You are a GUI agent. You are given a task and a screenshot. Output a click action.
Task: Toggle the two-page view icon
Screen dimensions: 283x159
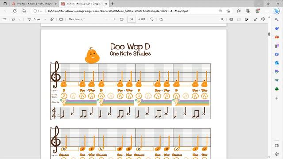(x=61, y=19)
